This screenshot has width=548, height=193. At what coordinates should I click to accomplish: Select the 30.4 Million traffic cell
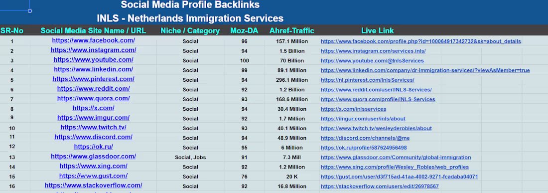point(292,109)
